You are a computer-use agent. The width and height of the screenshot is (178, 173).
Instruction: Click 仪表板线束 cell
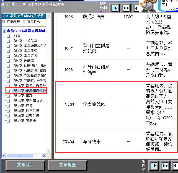tap(94, 104)
